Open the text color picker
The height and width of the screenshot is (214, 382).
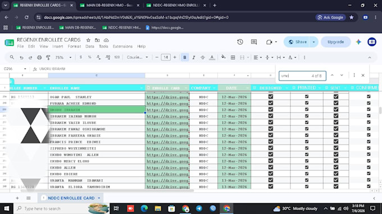212,58
